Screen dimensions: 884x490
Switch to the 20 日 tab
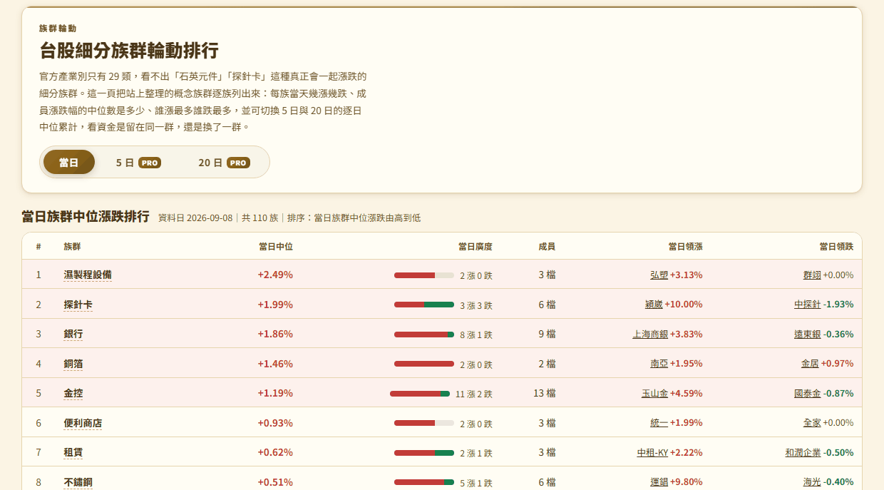click(224, 162)
